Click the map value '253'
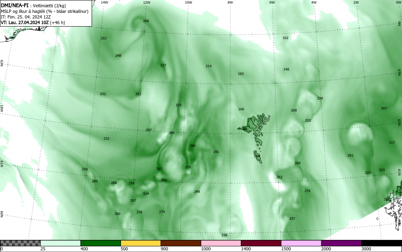 pos(104,38)
